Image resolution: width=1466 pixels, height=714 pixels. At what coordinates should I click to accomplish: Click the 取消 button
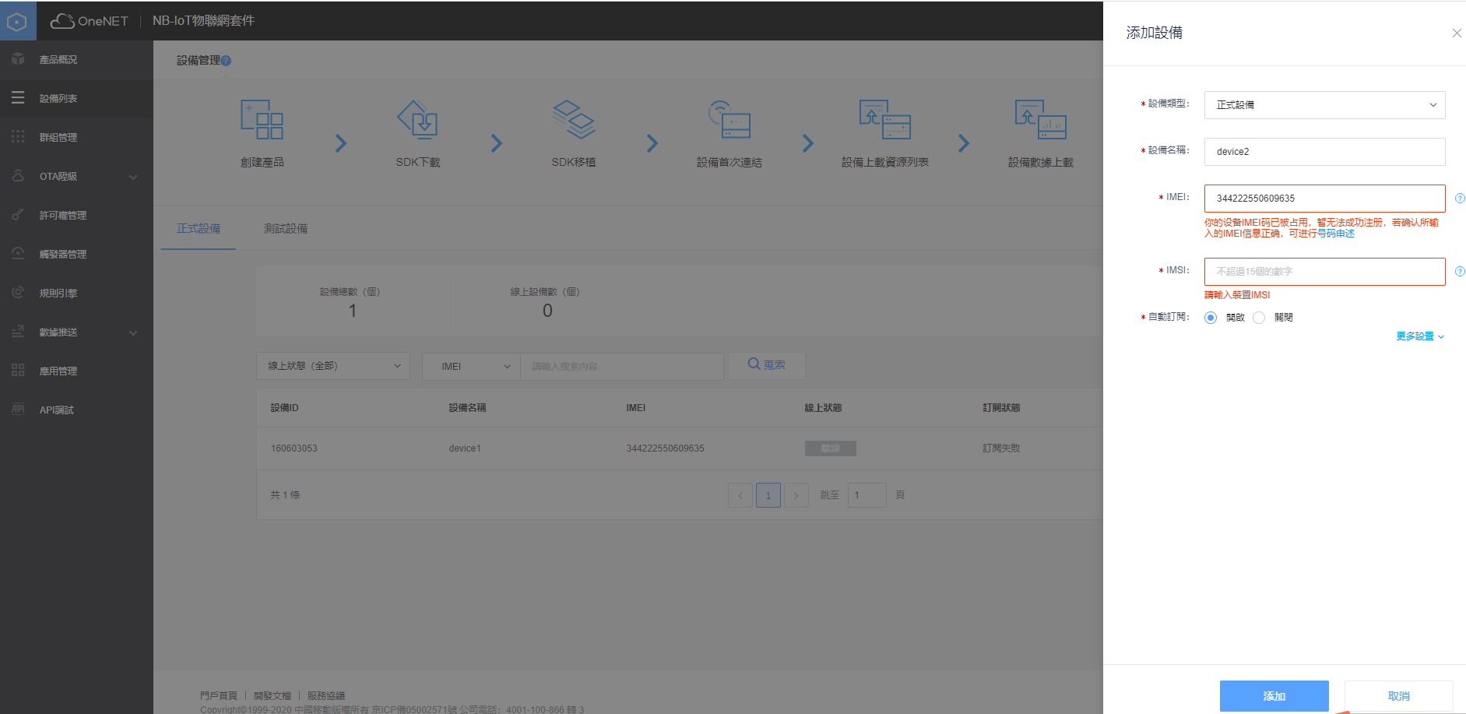click(1398, 695)
